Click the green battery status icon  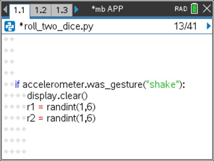coord(194,9)
